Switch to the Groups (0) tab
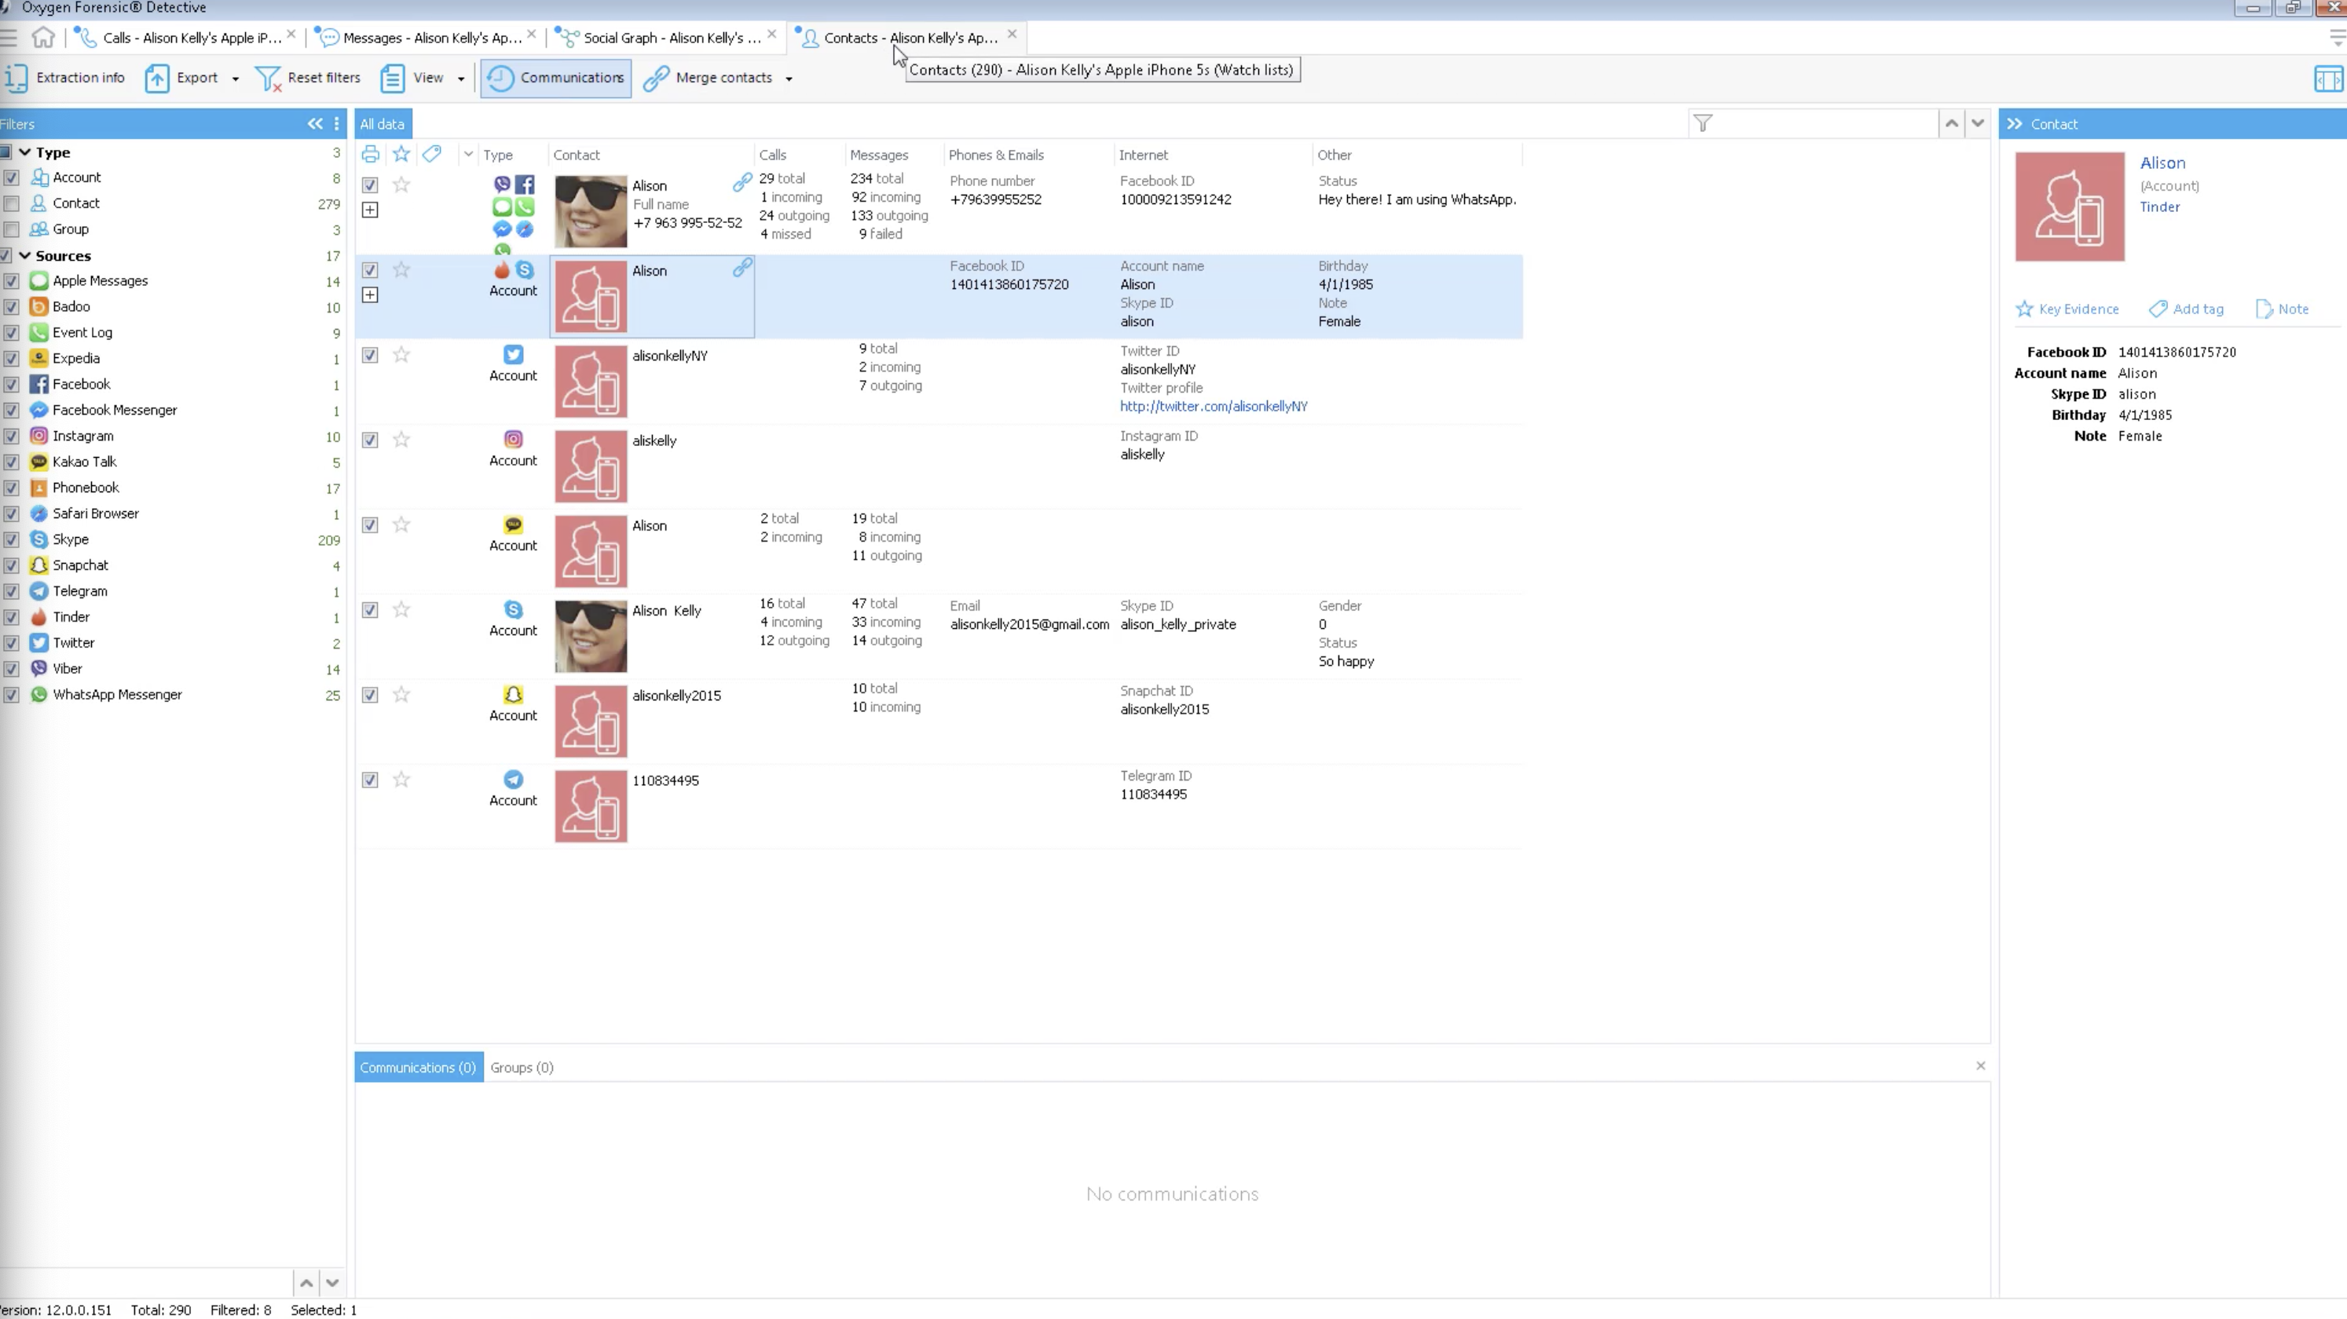 coord(522,1068)
